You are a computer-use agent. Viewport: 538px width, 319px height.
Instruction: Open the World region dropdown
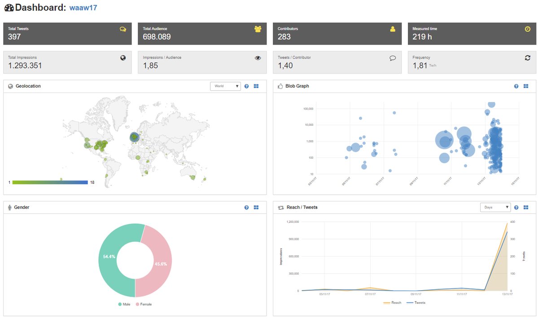(225, 86)
